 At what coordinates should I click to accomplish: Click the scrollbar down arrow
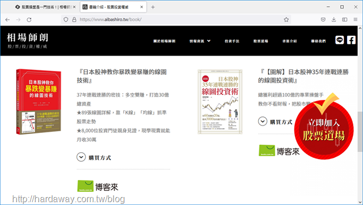360,202
